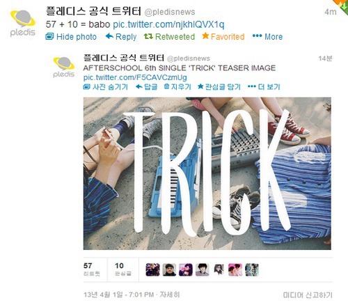This screenshot has width=348, height=305.
Task: Click the large Pledis avatar at top
Action: tap(22, 23)
